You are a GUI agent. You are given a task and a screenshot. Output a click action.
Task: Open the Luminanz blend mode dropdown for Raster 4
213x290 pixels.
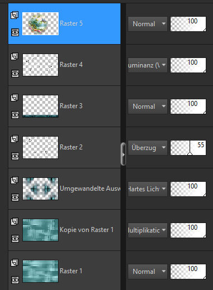148,65
